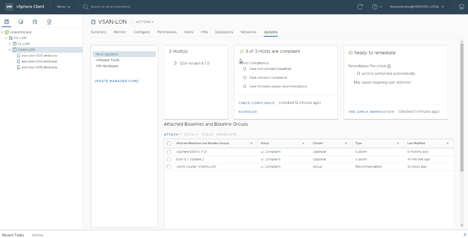Click the smiley feedback icon
This screenshot has width=468, height=238.
click(x=461, y=7)
